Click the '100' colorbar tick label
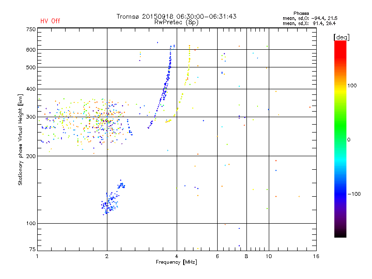Screen dimensions: 372x279 click(352, 86)
